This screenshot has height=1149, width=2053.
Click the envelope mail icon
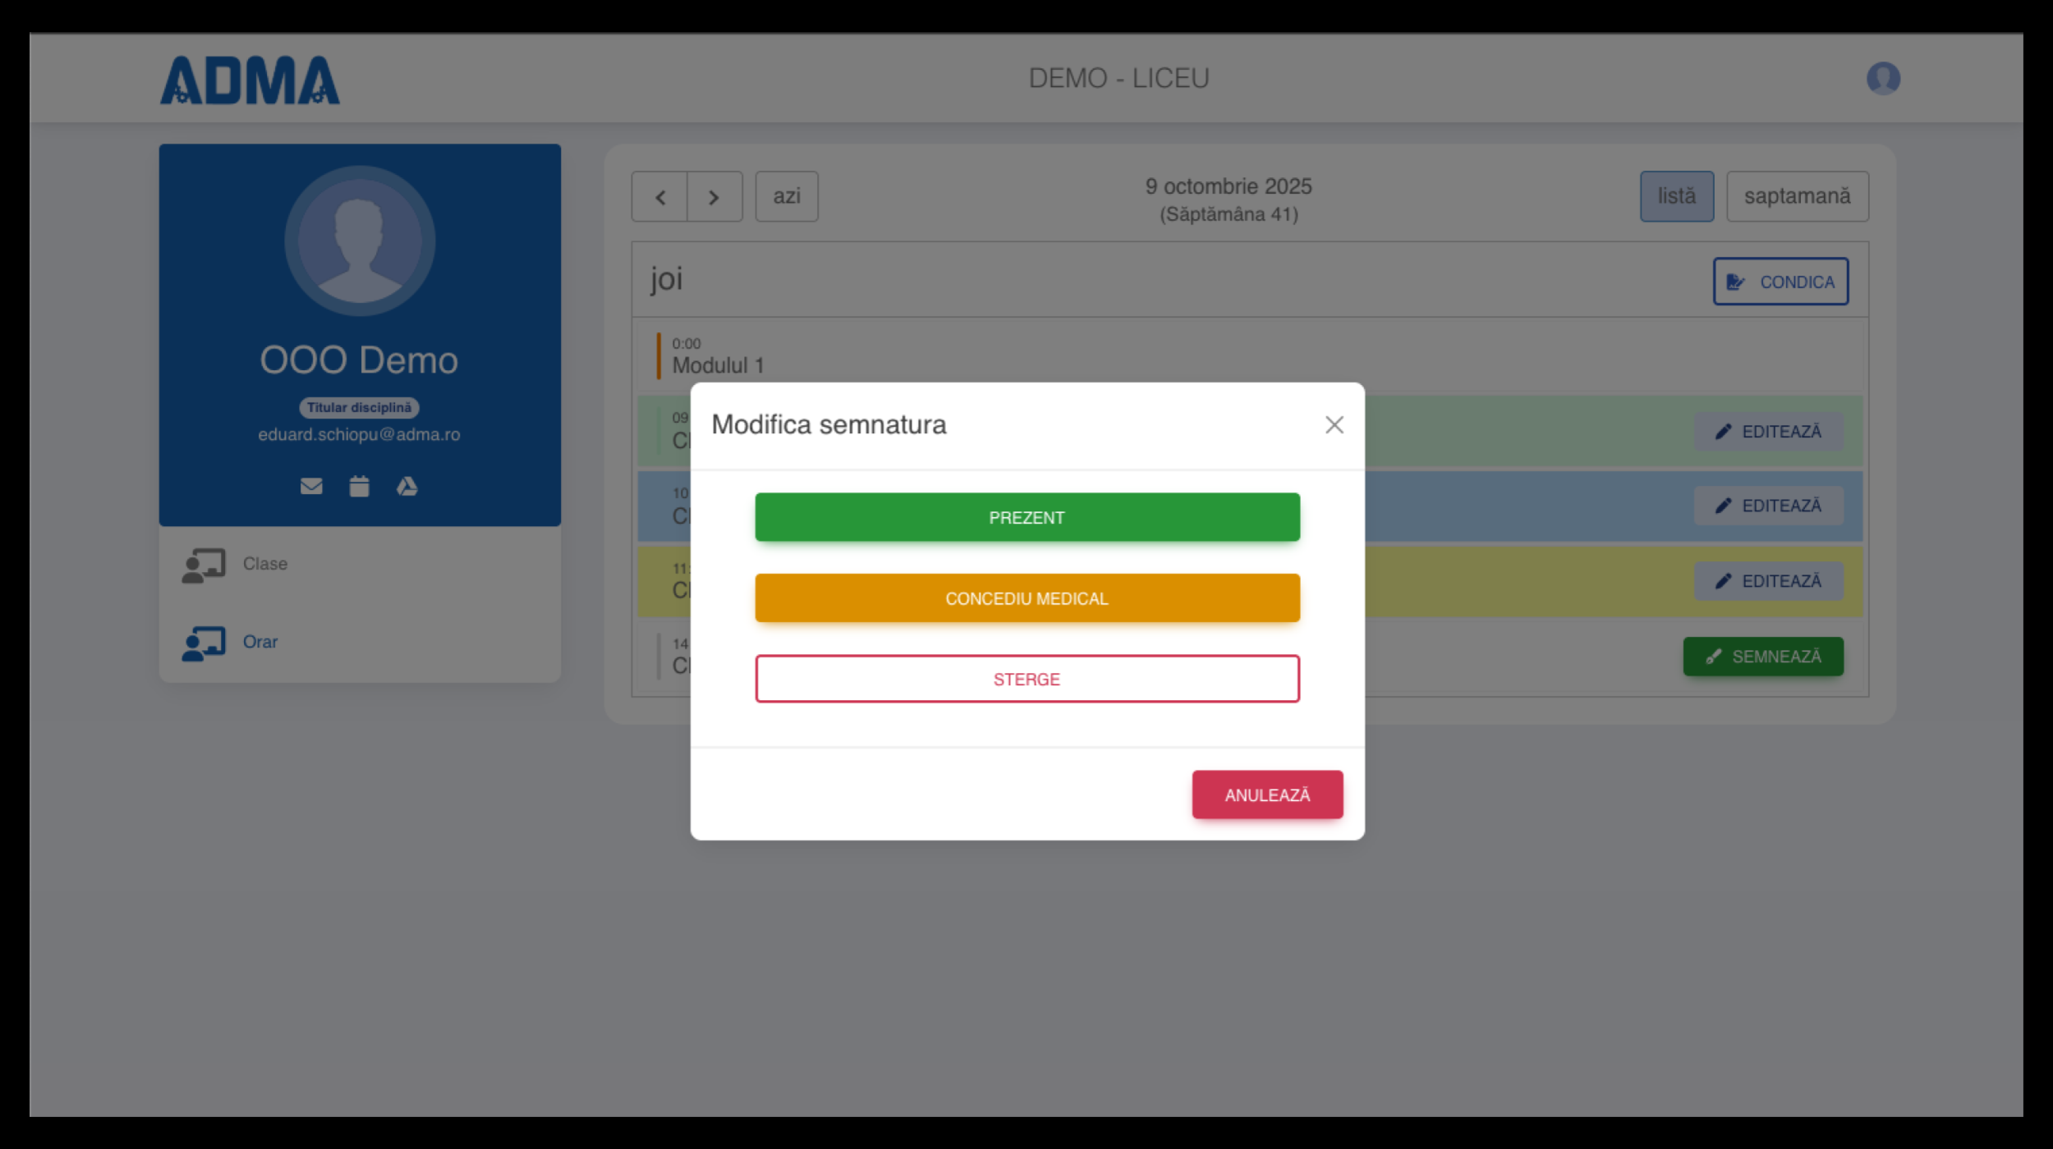311,487
